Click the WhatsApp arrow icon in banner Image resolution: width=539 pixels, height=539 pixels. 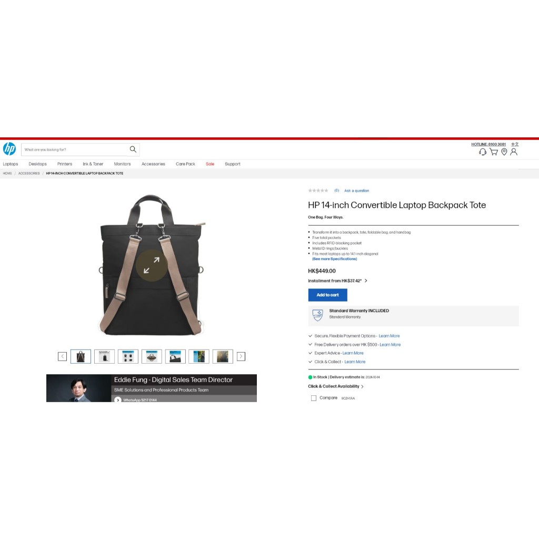coord(117,400)
